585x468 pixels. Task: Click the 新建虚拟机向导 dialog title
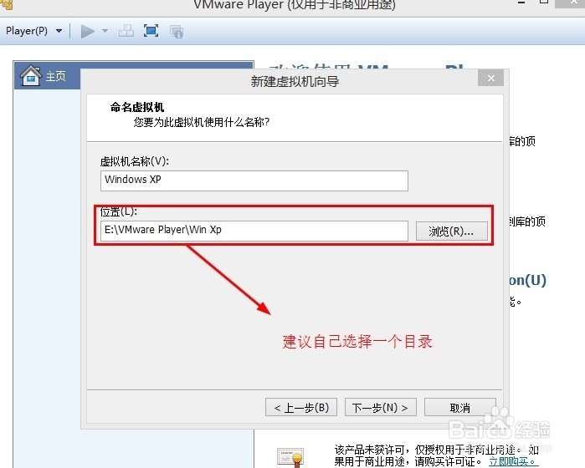(295, 81)
